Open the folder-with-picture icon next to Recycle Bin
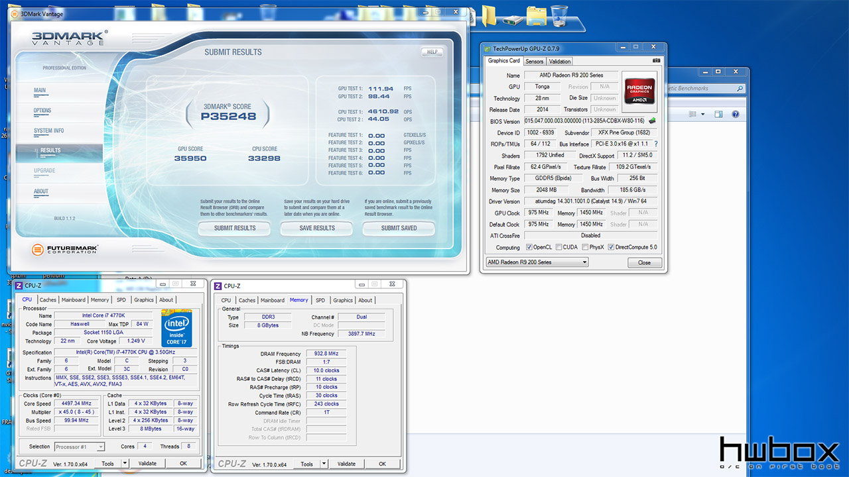 pyautogui.click(x=535, y=16)
